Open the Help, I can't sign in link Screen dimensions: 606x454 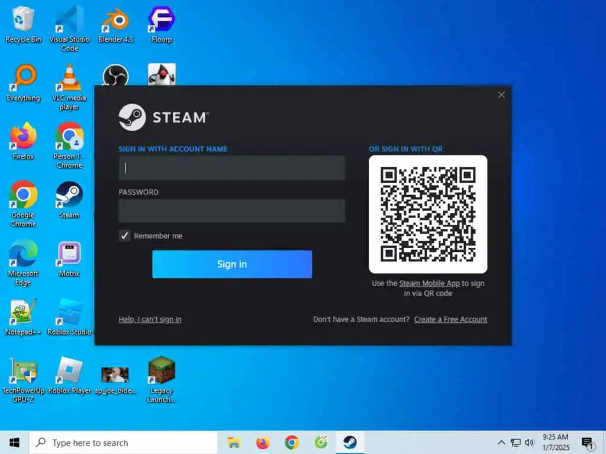click(x=150, y=319)
